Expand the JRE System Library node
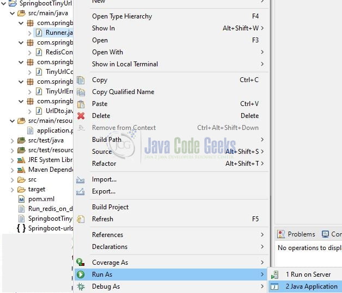 [12, 160]
